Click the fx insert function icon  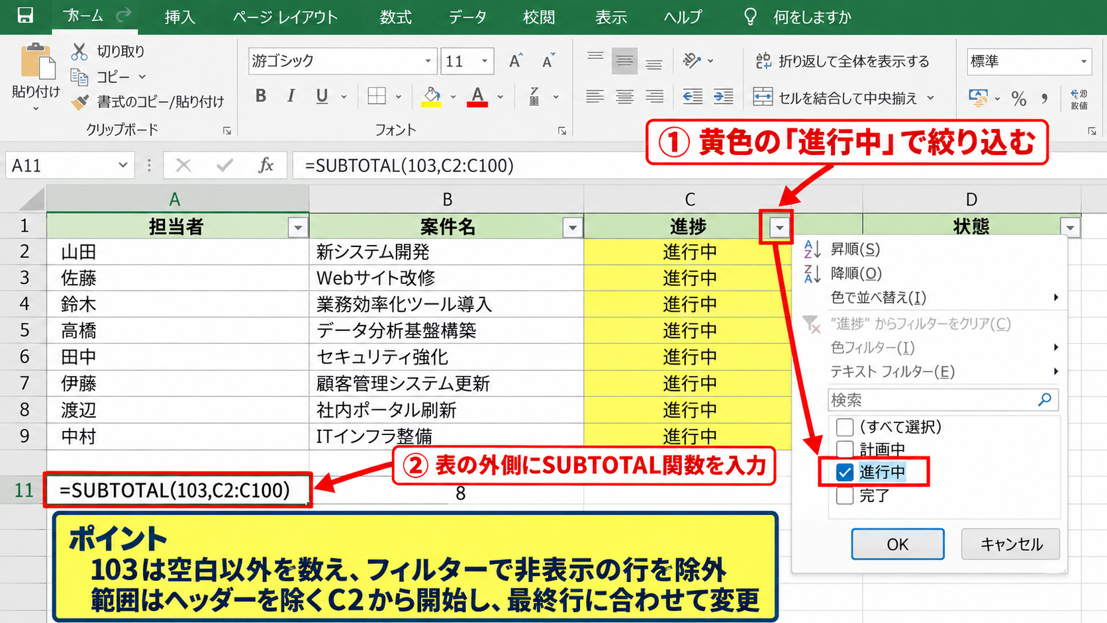click(265, 165)
